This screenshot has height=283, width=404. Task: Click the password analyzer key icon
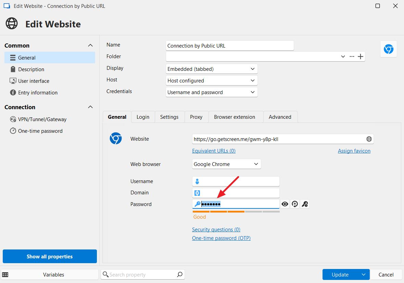[305, 204]
